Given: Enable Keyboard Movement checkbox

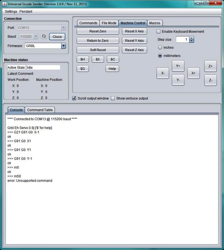Looking at the screenshot, I should [x=158, y=32].
